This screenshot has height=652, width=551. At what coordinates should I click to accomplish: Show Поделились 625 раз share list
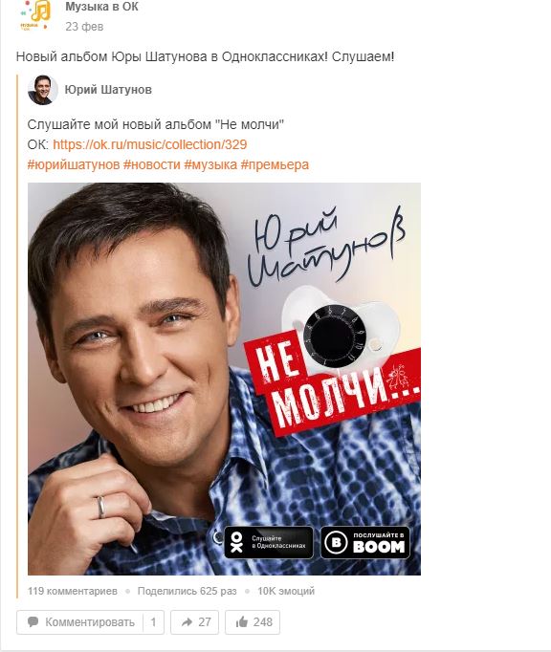(x=187, y=591)
